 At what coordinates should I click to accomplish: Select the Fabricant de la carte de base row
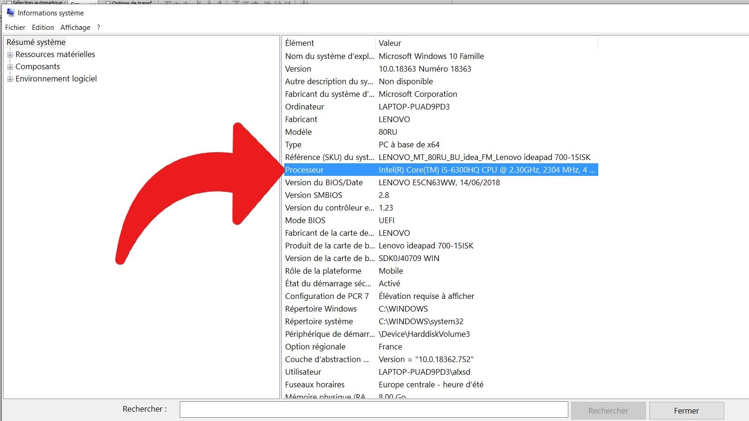[440, 233]
